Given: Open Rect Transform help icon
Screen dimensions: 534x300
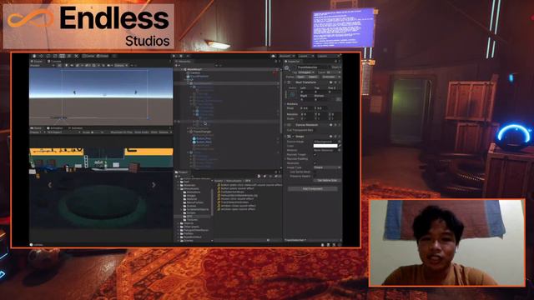Looking at the screenshot, I should (x=330, y=82).
